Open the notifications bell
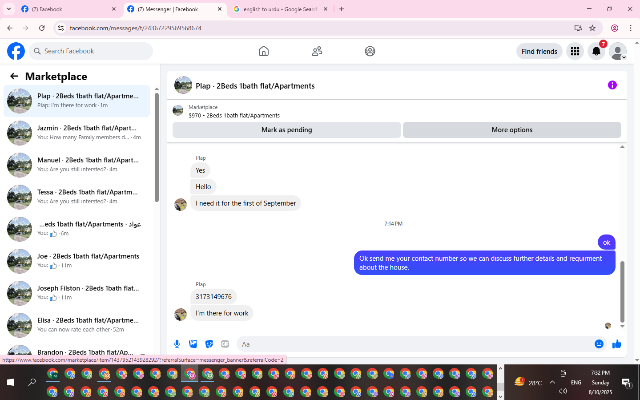Viewport: 640px width, 400px height. [596, 51]
